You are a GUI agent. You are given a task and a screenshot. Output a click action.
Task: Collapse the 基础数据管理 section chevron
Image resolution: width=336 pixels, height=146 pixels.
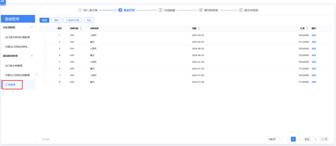tap(32, 56)
